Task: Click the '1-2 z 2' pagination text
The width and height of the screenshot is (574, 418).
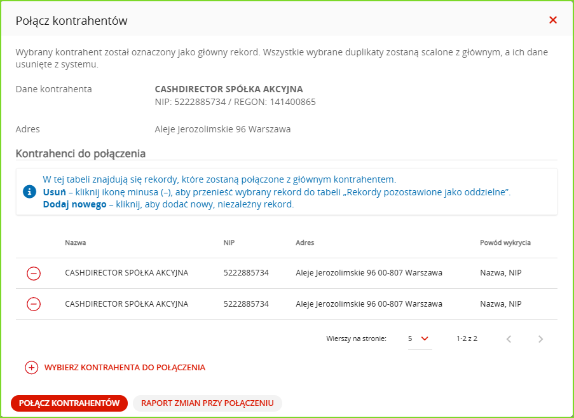Action: [x=467, y=339]
